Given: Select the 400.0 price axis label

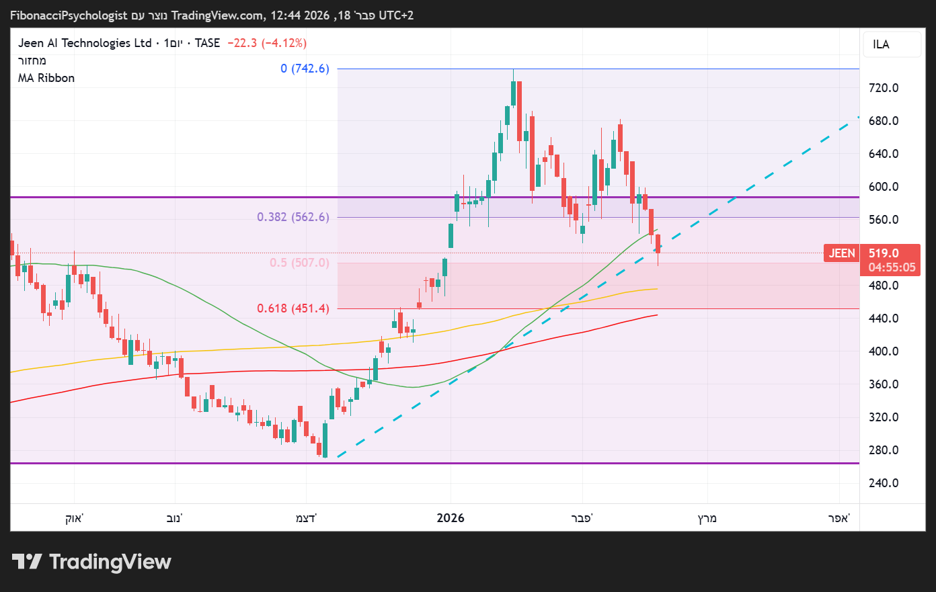Looking at the screenshot, I should [x=884, y=351].
